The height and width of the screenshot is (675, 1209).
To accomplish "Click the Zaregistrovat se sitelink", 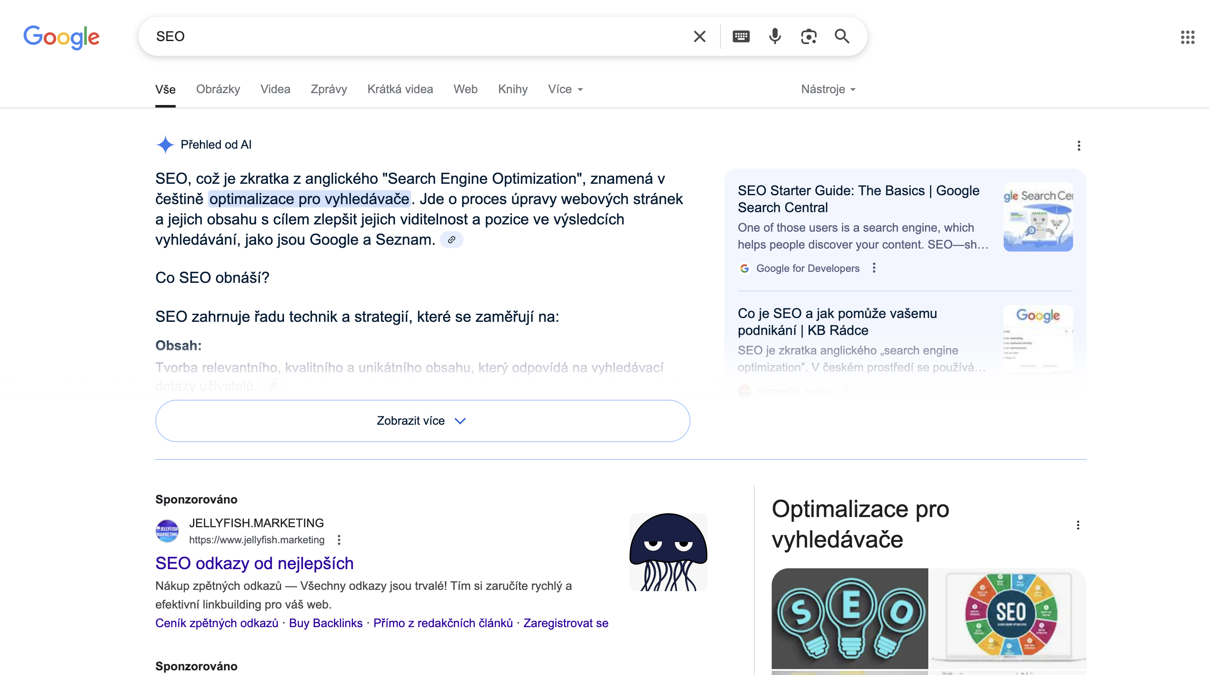I will click(566, 623).
